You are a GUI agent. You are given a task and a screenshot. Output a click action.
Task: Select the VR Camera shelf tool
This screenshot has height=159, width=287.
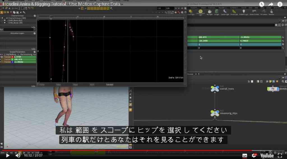click(x=263, y=12)
